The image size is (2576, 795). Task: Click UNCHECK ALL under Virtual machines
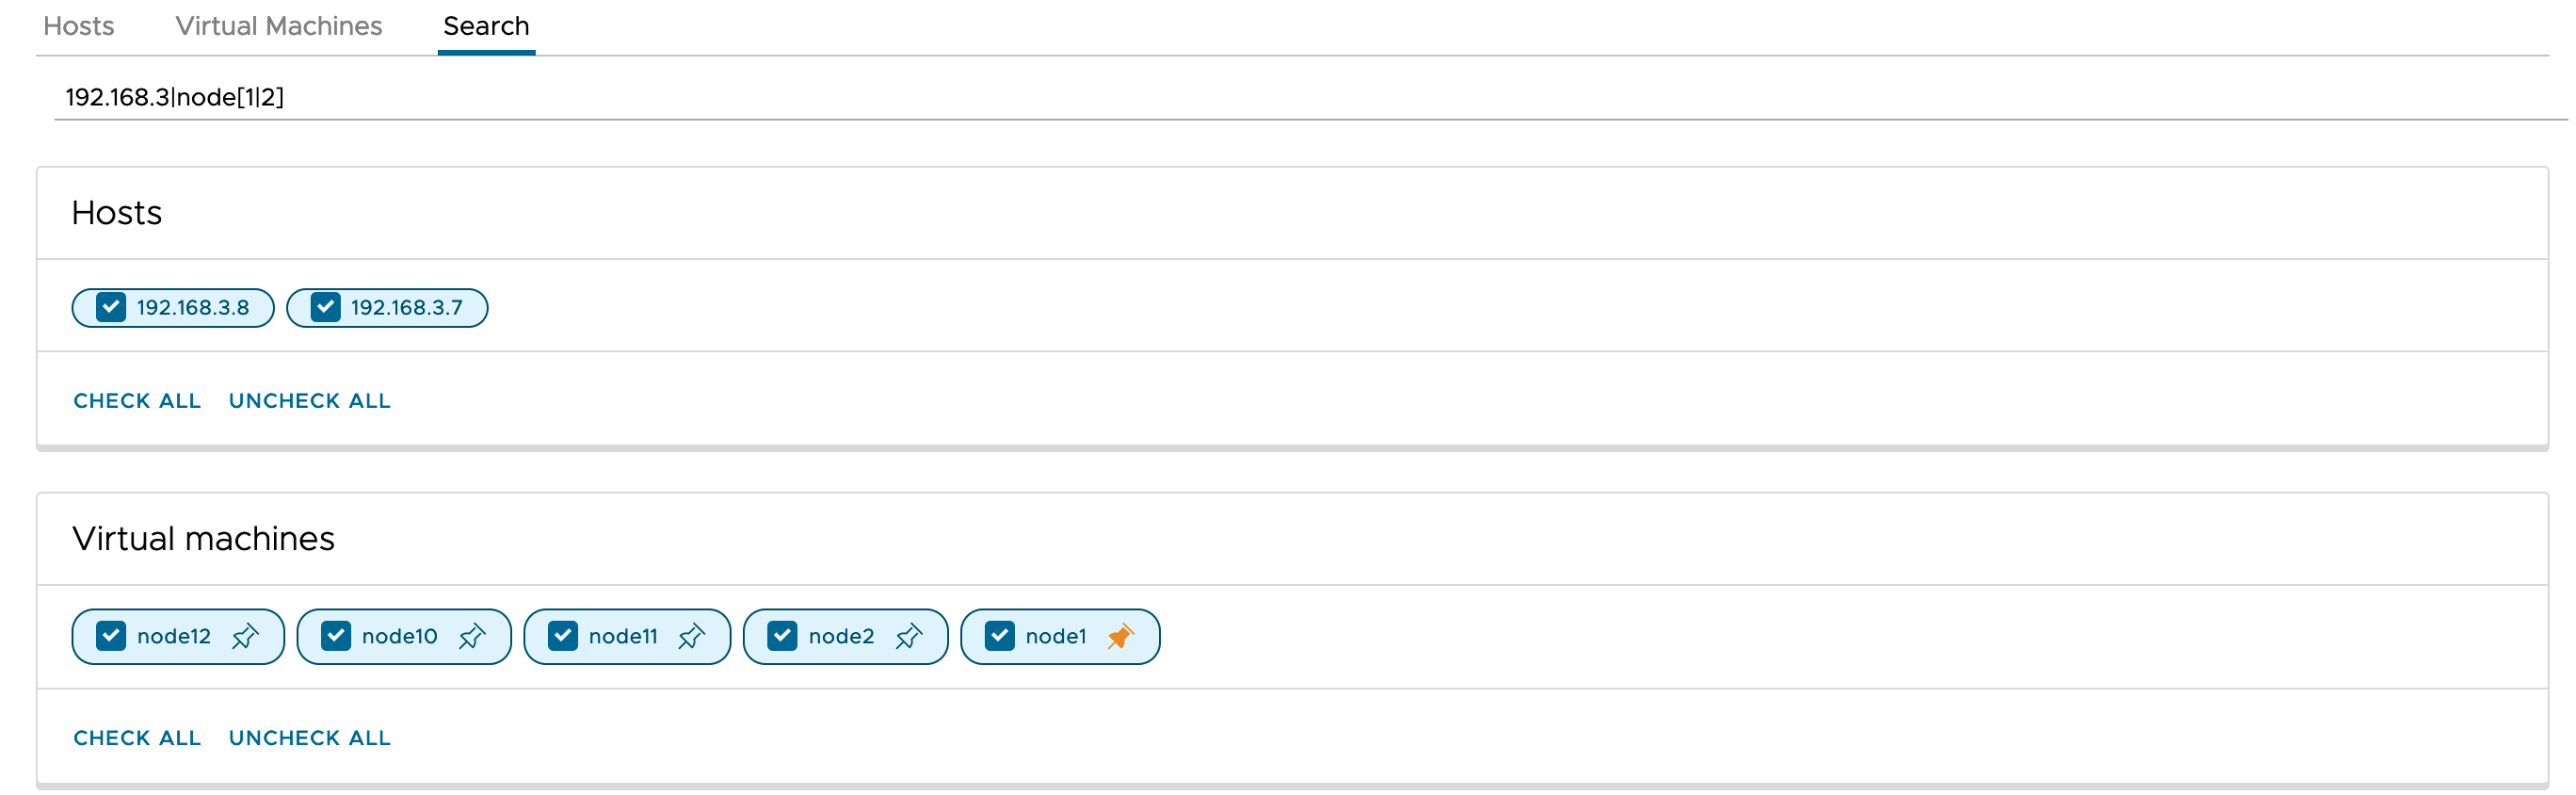[310, 738]
